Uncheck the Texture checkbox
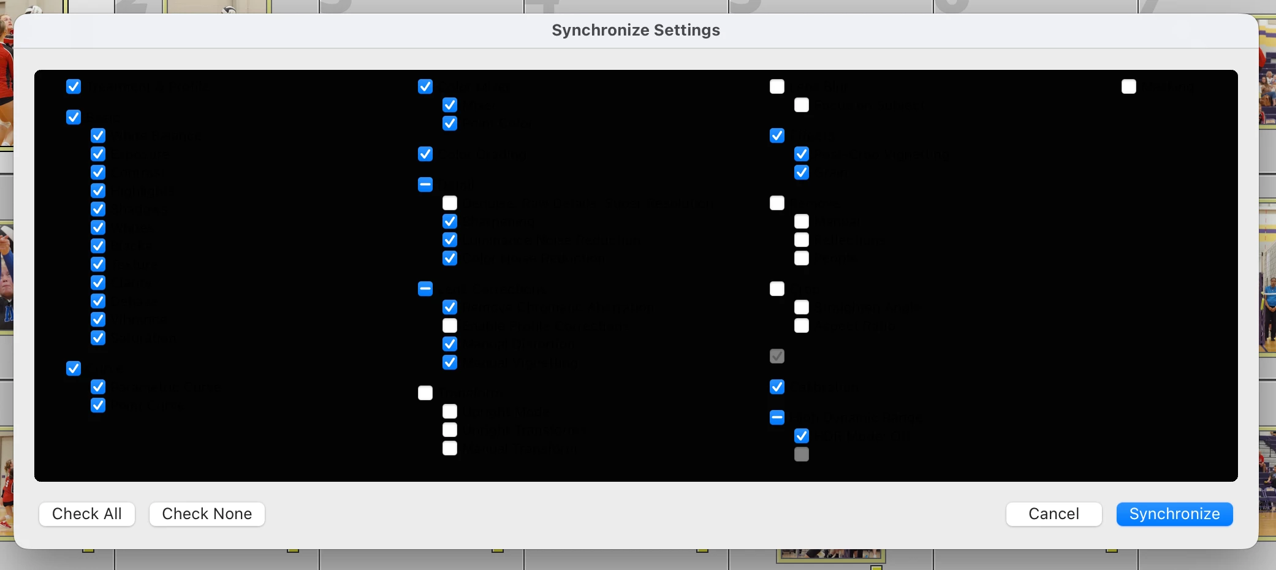1276x570 pixels. click(98, 264)
